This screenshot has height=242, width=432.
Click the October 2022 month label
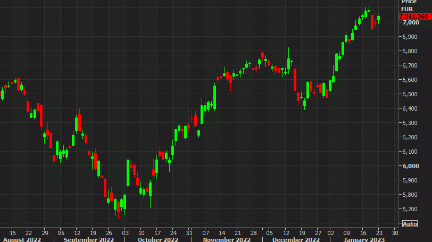pos(158,239)
